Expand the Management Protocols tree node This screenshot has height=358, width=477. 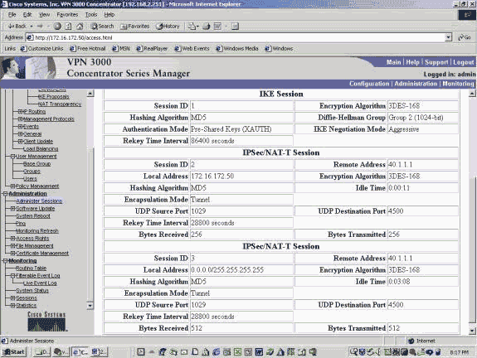tap(21, 119)
